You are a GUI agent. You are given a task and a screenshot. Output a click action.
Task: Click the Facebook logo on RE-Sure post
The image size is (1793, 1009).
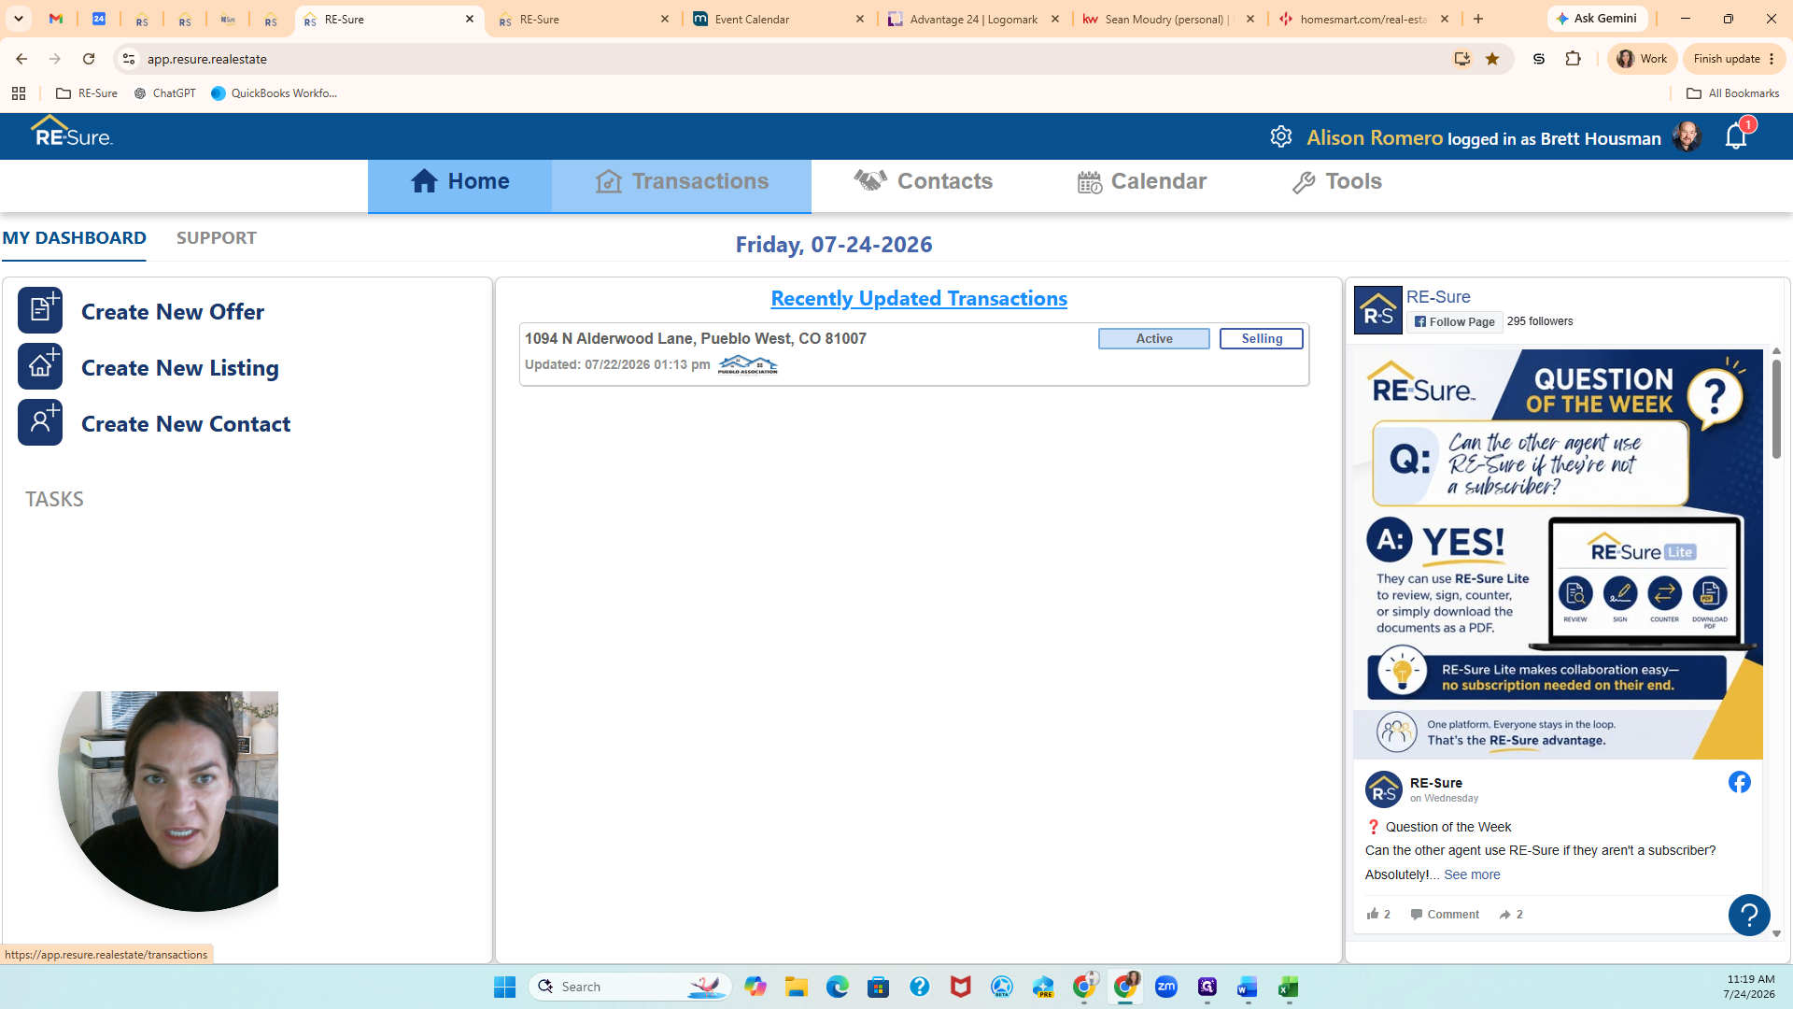coord(1739,783)
